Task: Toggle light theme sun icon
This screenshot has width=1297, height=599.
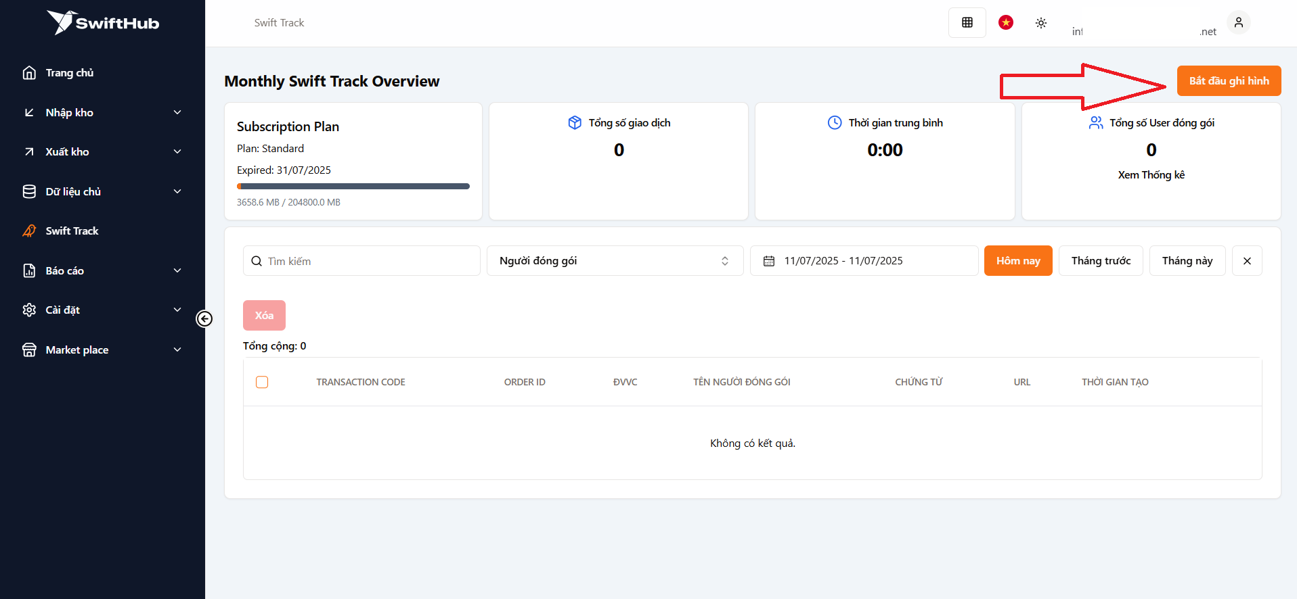Action: [x=1041, y=23]
